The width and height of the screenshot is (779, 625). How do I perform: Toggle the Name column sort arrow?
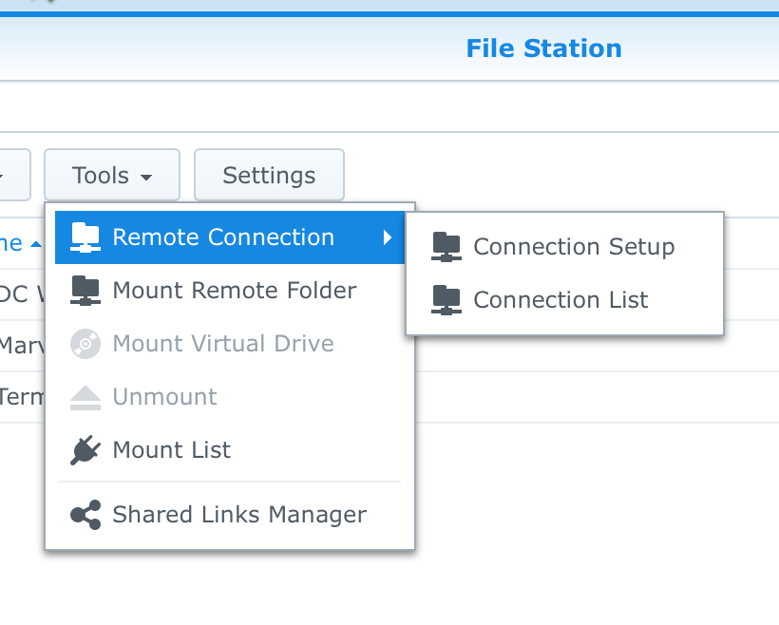(x=36, y=245)
